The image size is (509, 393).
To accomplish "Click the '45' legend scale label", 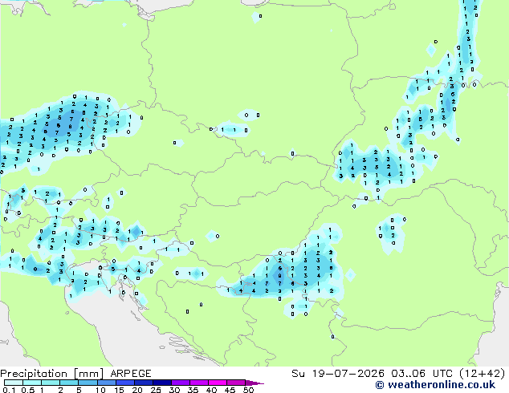I will [230, 390].
